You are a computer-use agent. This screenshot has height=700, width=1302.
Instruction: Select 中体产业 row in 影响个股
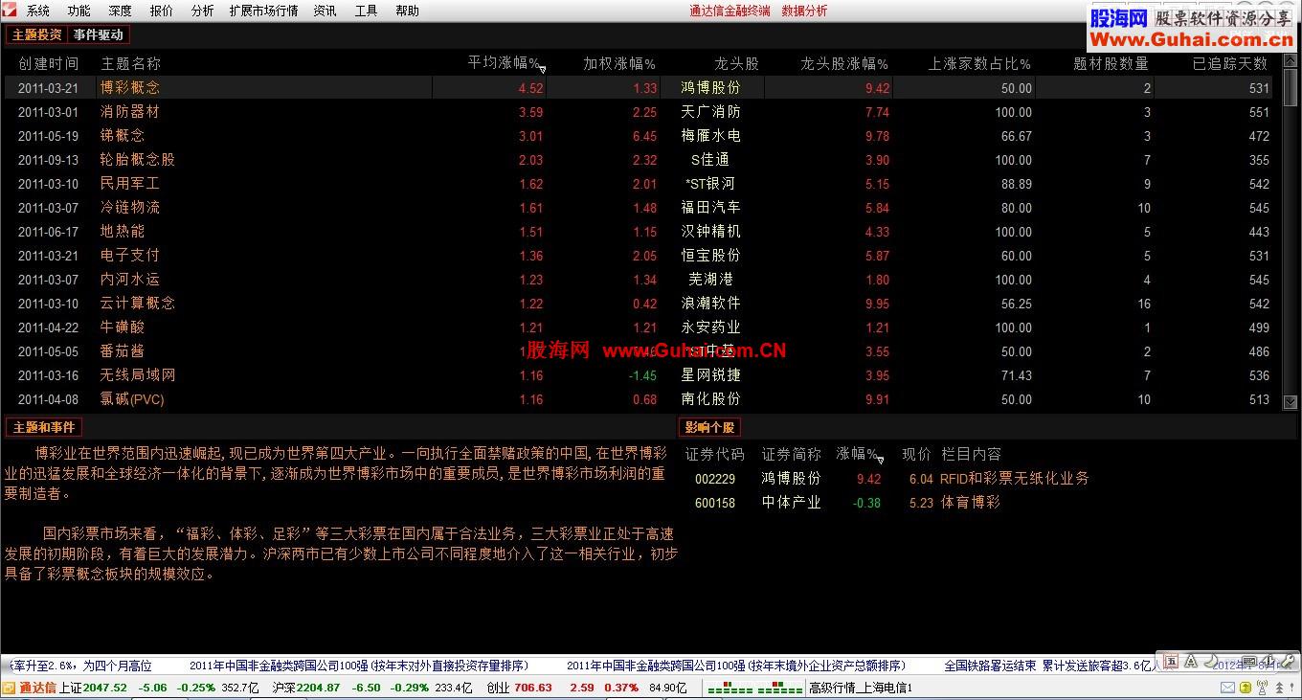click(887, 502)
